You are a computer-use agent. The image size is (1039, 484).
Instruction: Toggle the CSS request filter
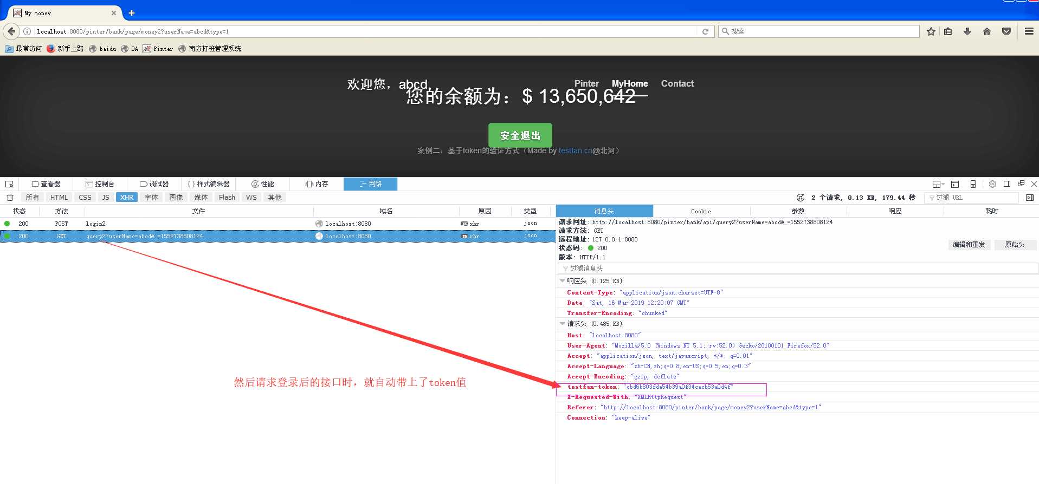(x=85, y=198)
